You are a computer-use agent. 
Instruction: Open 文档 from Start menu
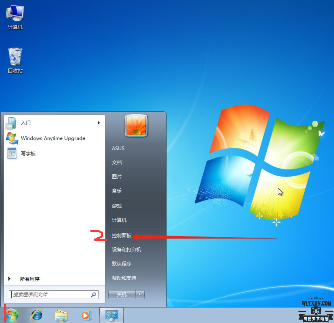point(117,162)
